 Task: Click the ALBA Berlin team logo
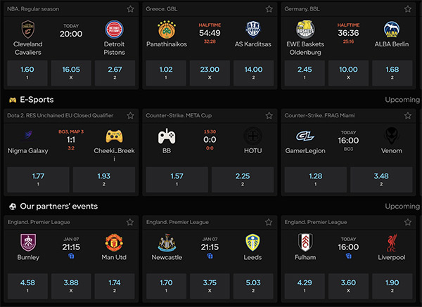point(392,30)
